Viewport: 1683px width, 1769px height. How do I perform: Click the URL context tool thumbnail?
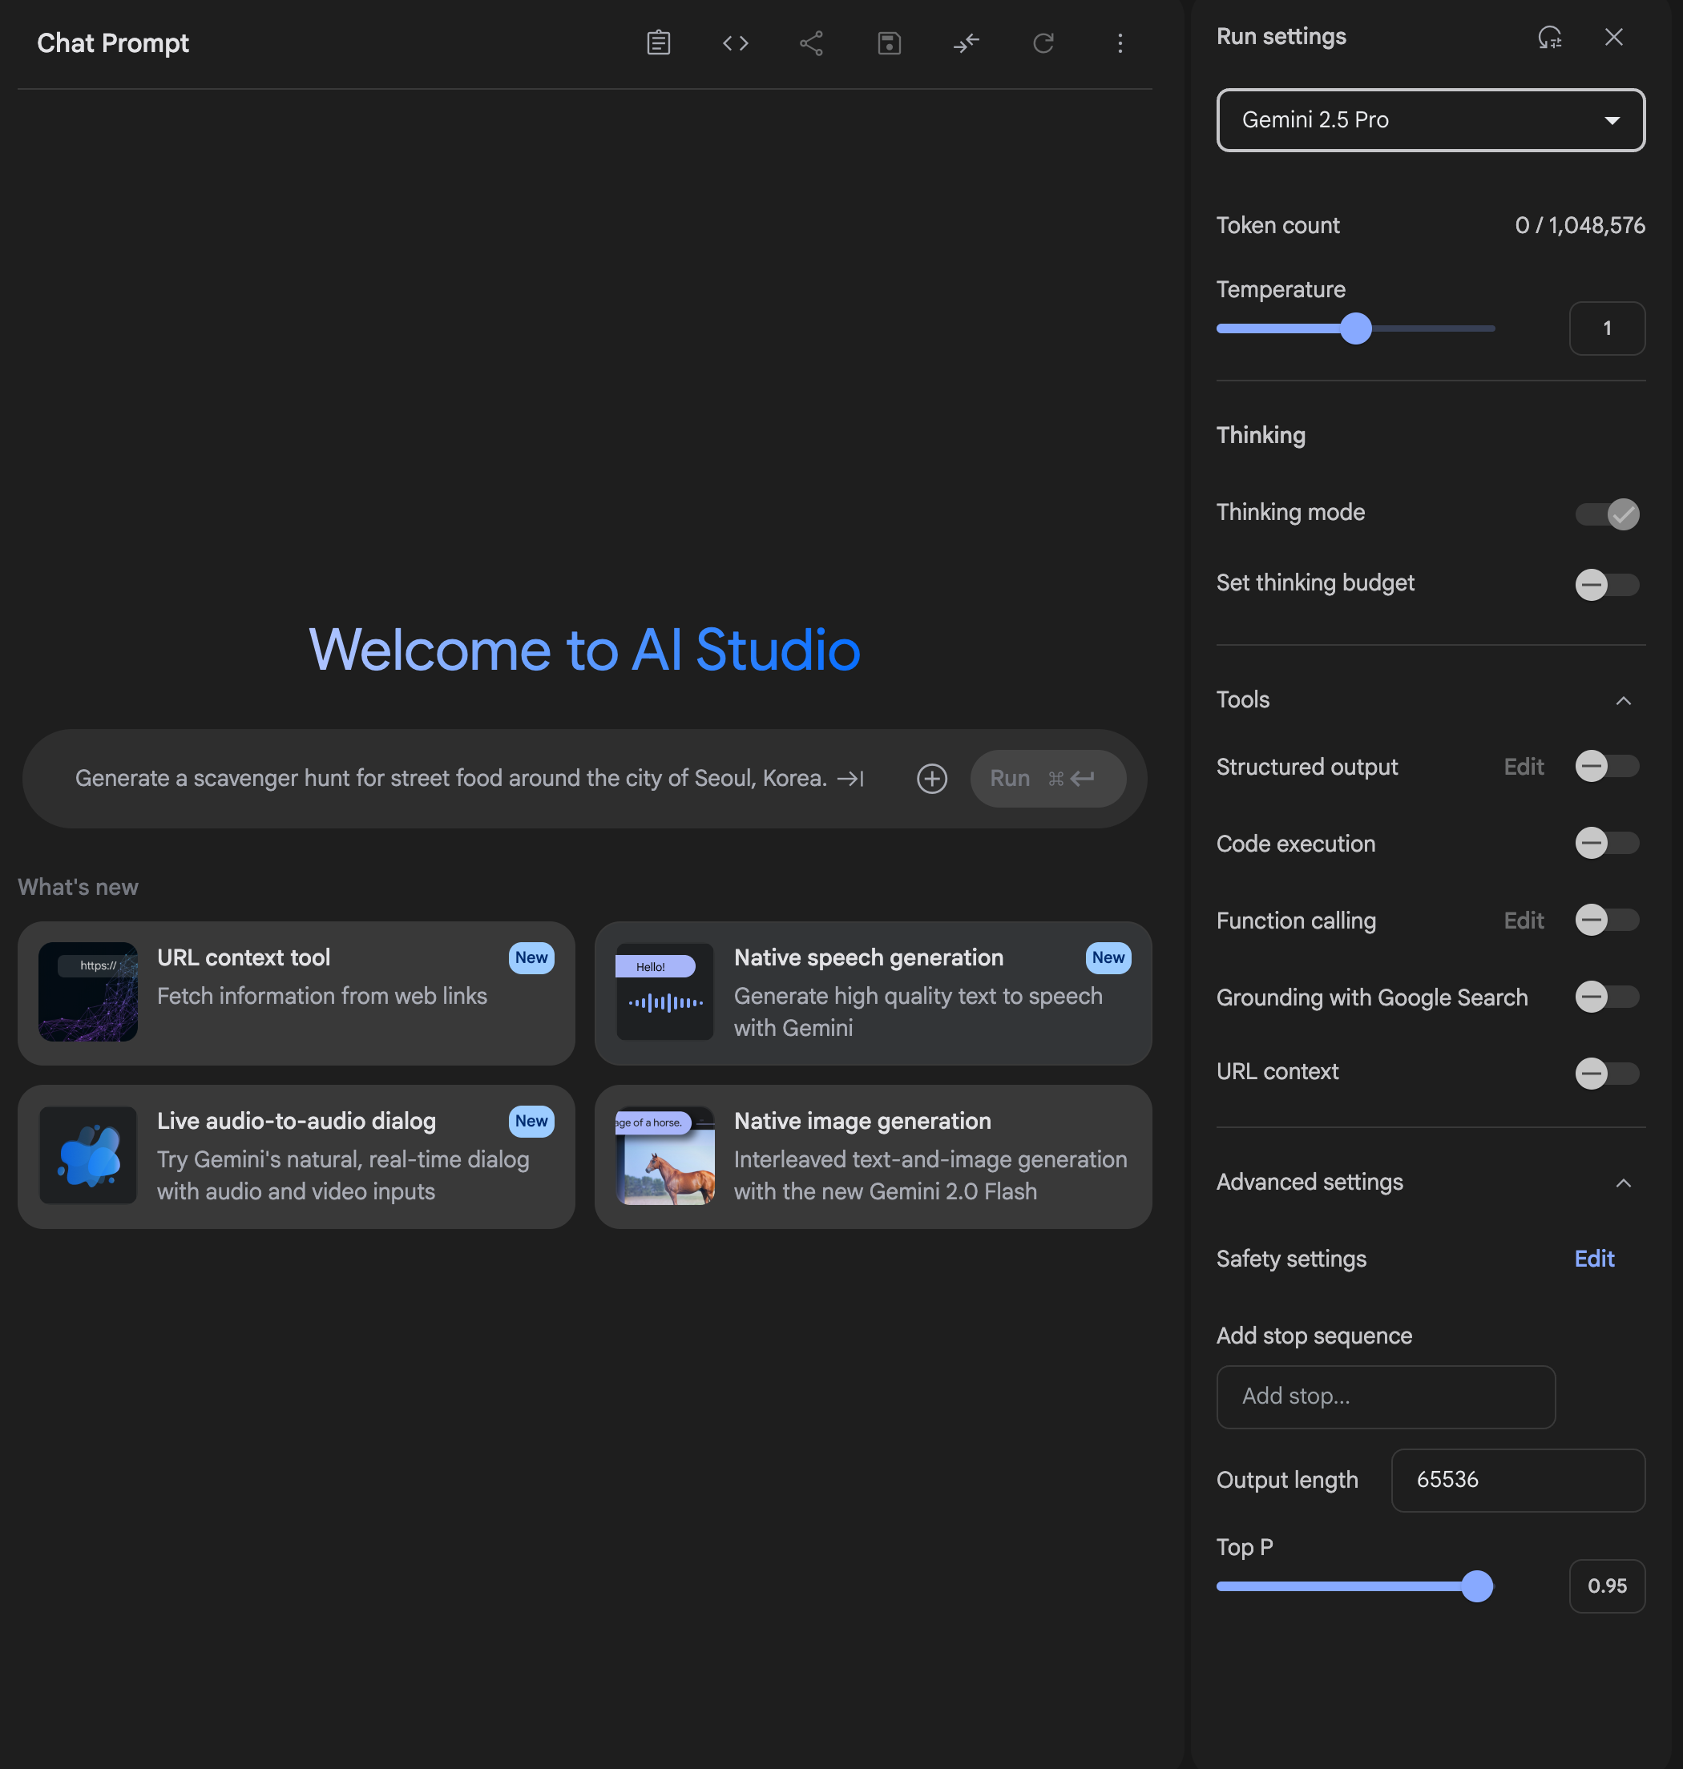pos(88,992)
